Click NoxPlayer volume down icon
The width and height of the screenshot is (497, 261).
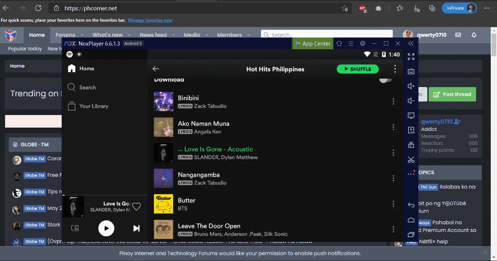pos(411,101)
